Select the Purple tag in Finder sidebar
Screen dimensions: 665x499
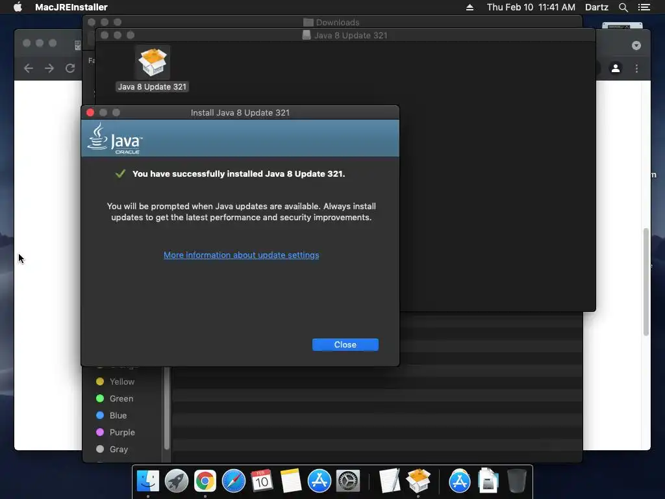pyautogui.click(x=116, y=432)
